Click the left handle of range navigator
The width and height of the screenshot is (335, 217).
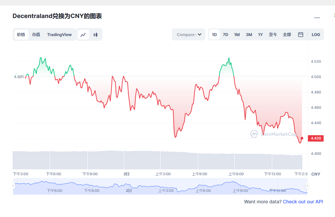(x=13, y=186)
